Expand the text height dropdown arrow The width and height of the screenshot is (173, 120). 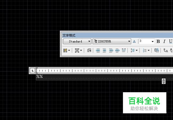pos(153,42)
